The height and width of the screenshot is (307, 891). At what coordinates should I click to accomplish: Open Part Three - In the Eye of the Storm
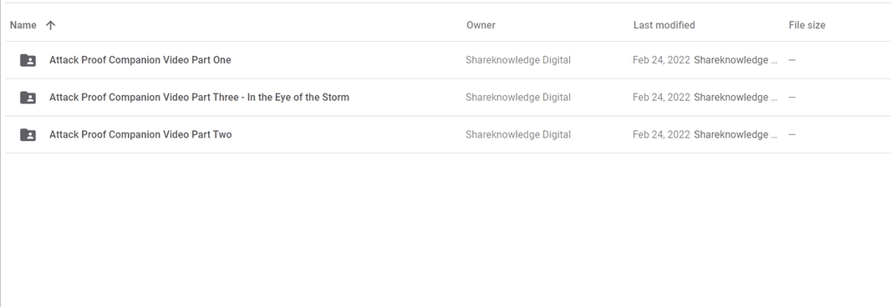pos(200,98)
